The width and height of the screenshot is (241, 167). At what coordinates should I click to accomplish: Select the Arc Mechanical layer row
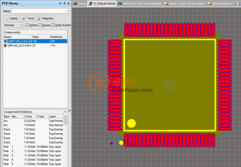tap(33, 125)
